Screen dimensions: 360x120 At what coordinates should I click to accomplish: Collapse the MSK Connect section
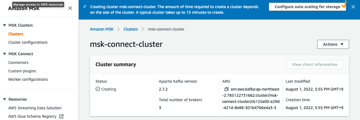point(5,54)
